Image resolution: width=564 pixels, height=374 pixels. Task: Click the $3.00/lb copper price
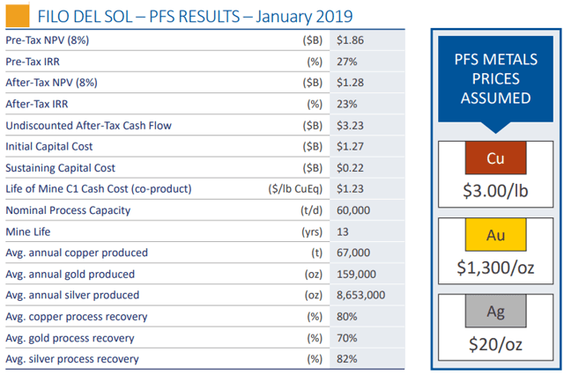pos(494,188)
